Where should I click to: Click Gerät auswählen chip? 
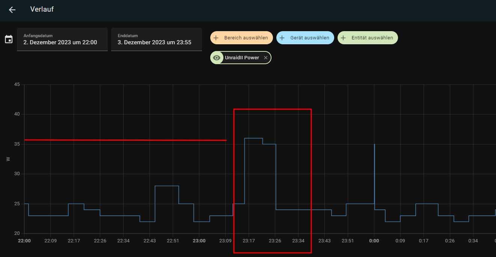tap(305, 38)
